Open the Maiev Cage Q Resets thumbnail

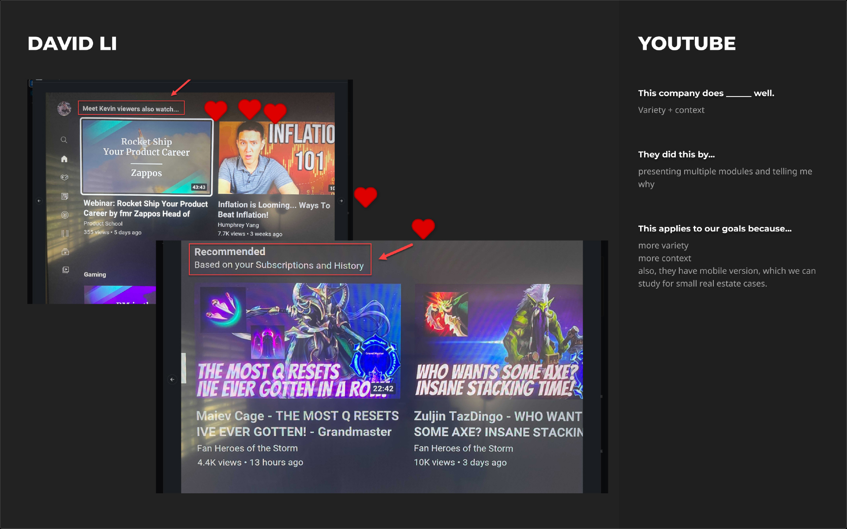pos(298,341)
